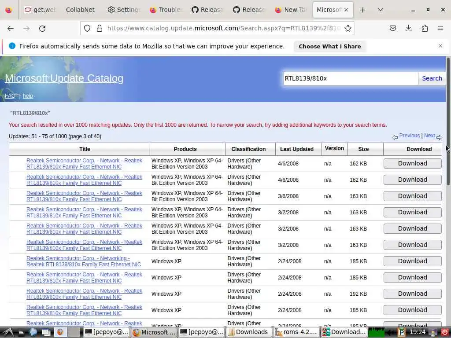Close the Microsoft tab
The width and height of the screenshot is (451, 338).
pyautogui.click(x=346, y=10)
